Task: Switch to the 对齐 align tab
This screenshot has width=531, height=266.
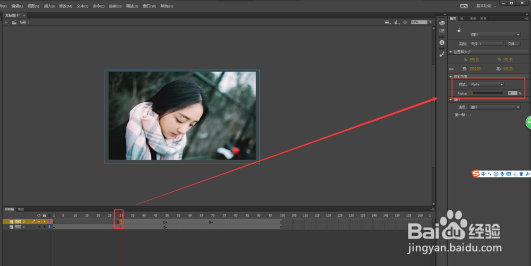Action: 483,19
